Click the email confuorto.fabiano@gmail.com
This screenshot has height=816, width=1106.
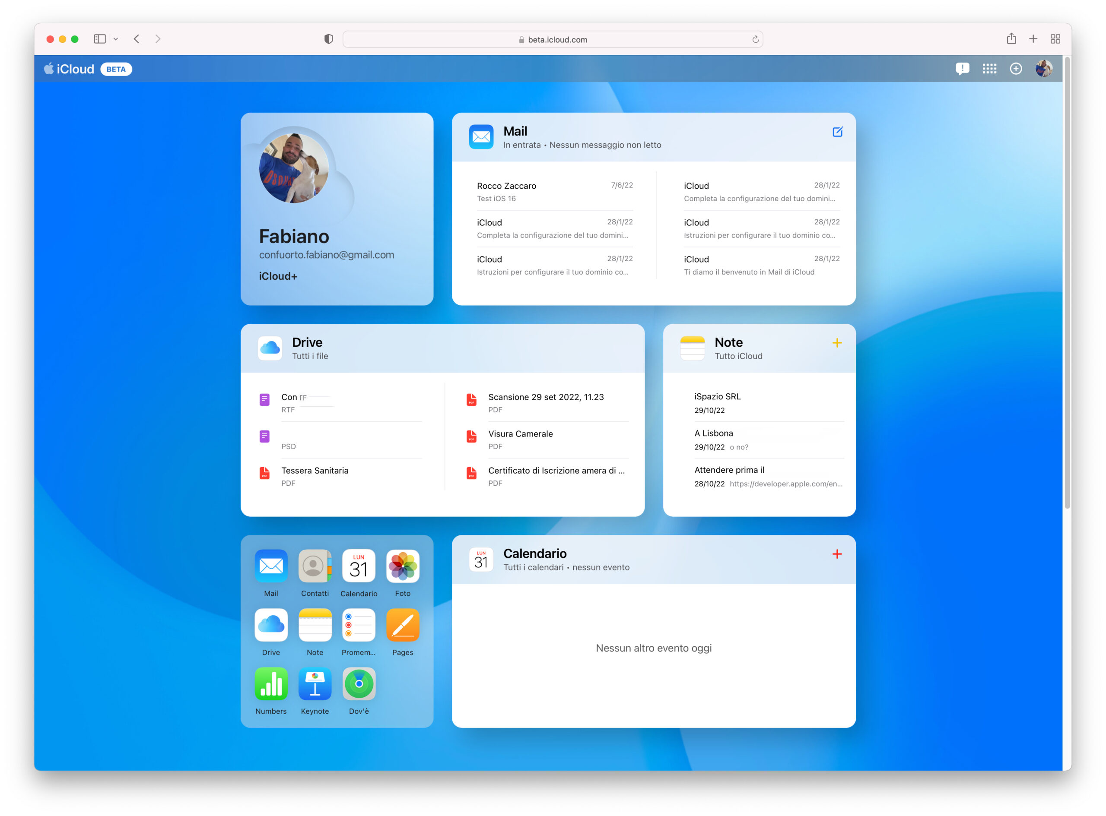point(326,255)
